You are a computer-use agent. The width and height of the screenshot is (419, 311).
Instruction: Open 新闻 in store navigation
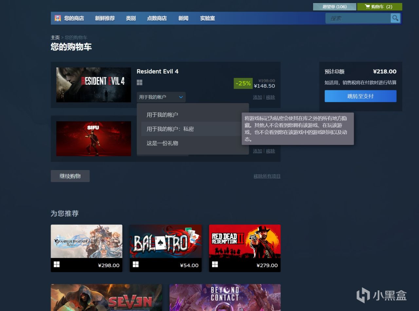[x=183, y=18]
